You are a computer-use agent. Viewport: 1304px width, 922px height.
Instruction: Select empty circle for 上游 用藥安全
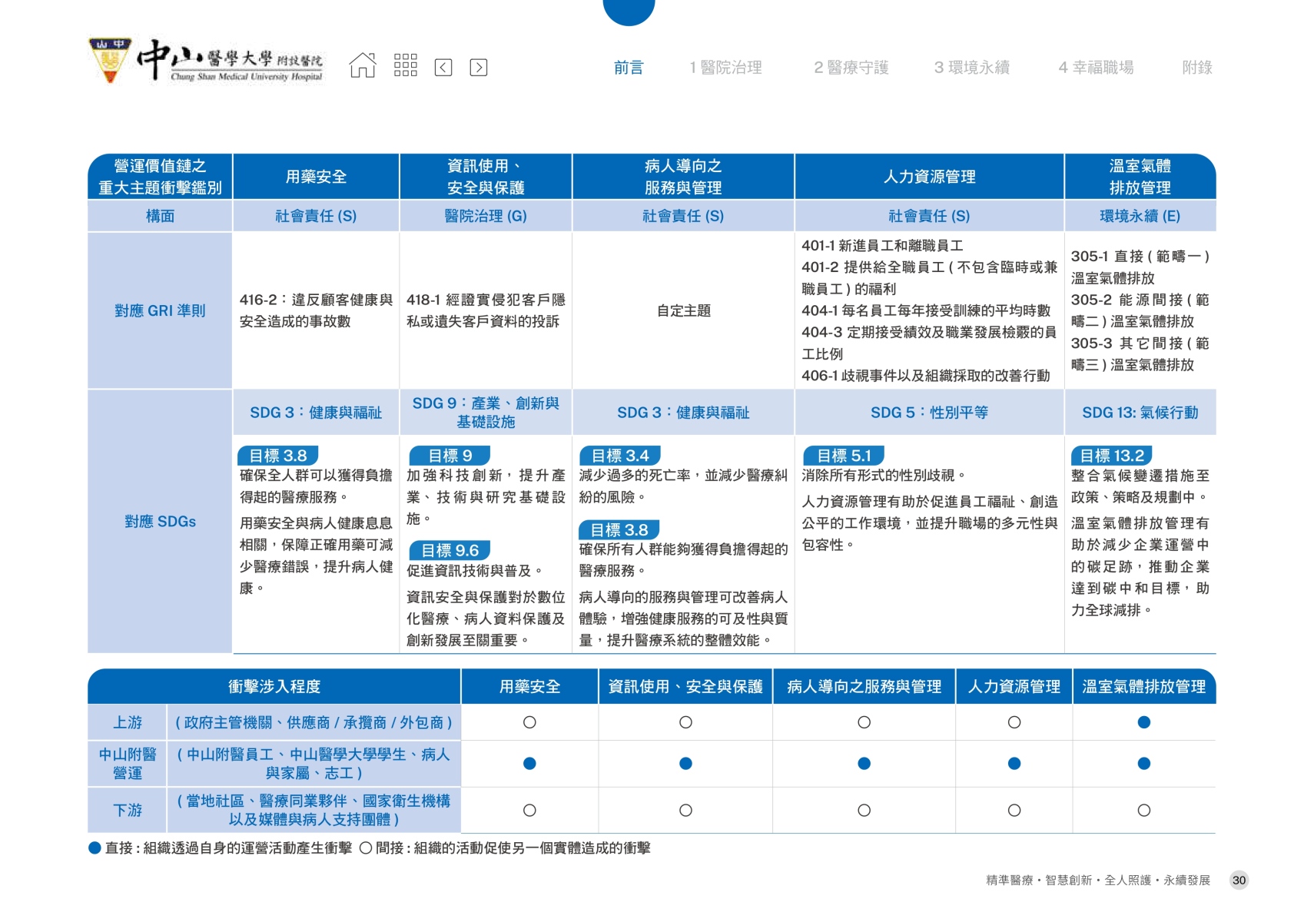click(x=529, y=722)
